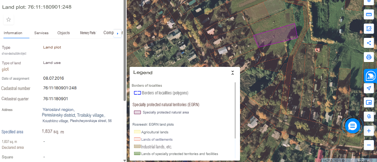
Task: Open the Memory Parts tab
Action: coord(88,33)
